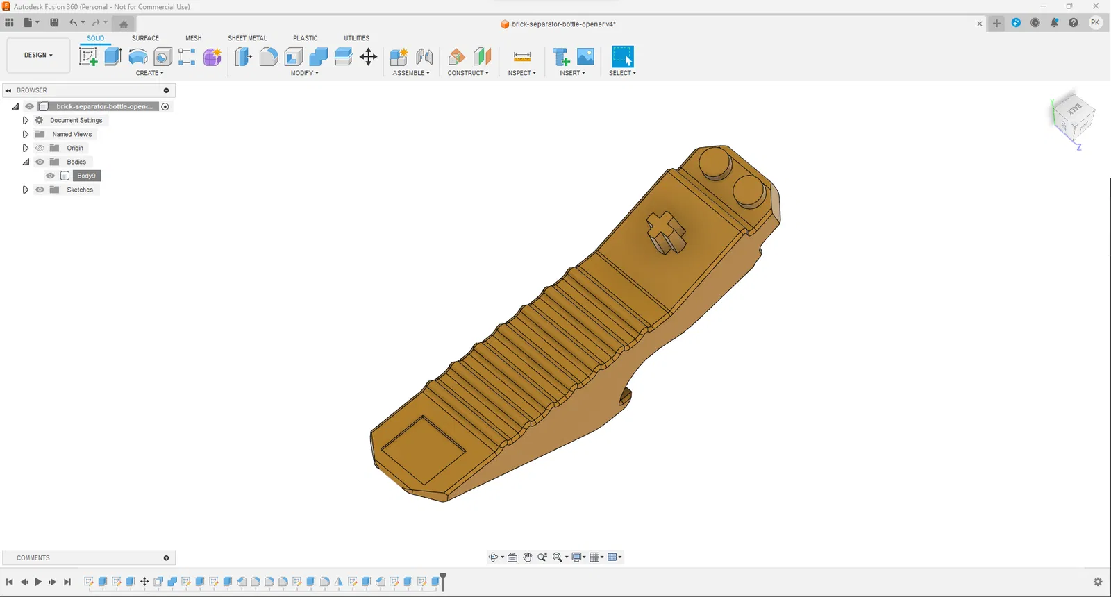This screenshot has width=1111, height=597.
Task: Open timeline settings gear
Action: click(x=1098, y=582)
